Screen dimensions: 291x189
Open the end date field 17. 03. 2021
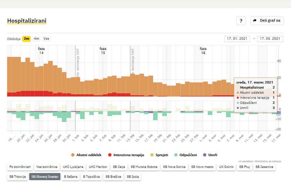point(270,39)
